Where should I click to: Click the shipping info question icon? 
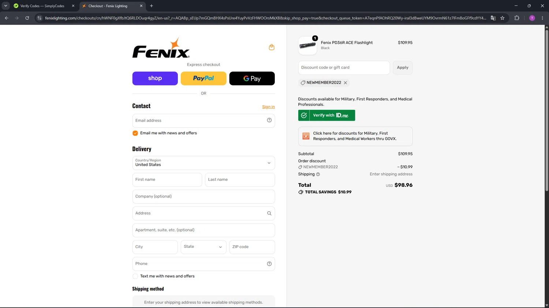(x=318, y=174)
